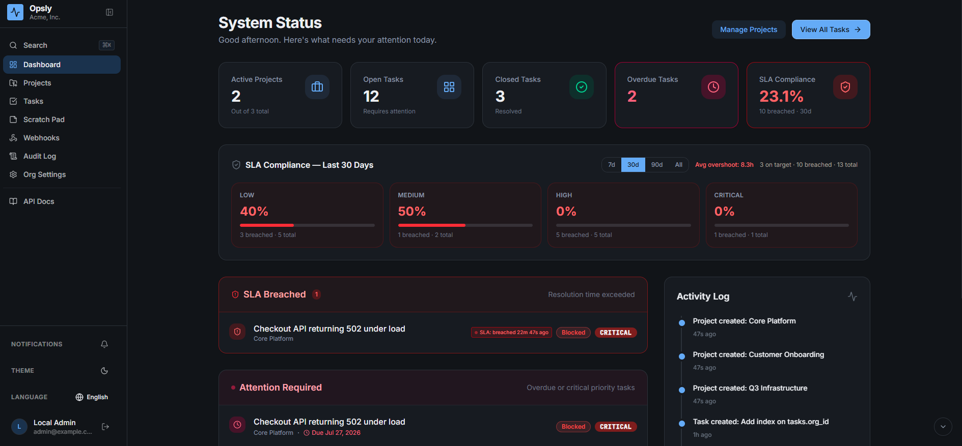Click the Webhooks icon in sidebar
Image resolution: width=962 pixels, height=446 pixels.
[13, 138]
